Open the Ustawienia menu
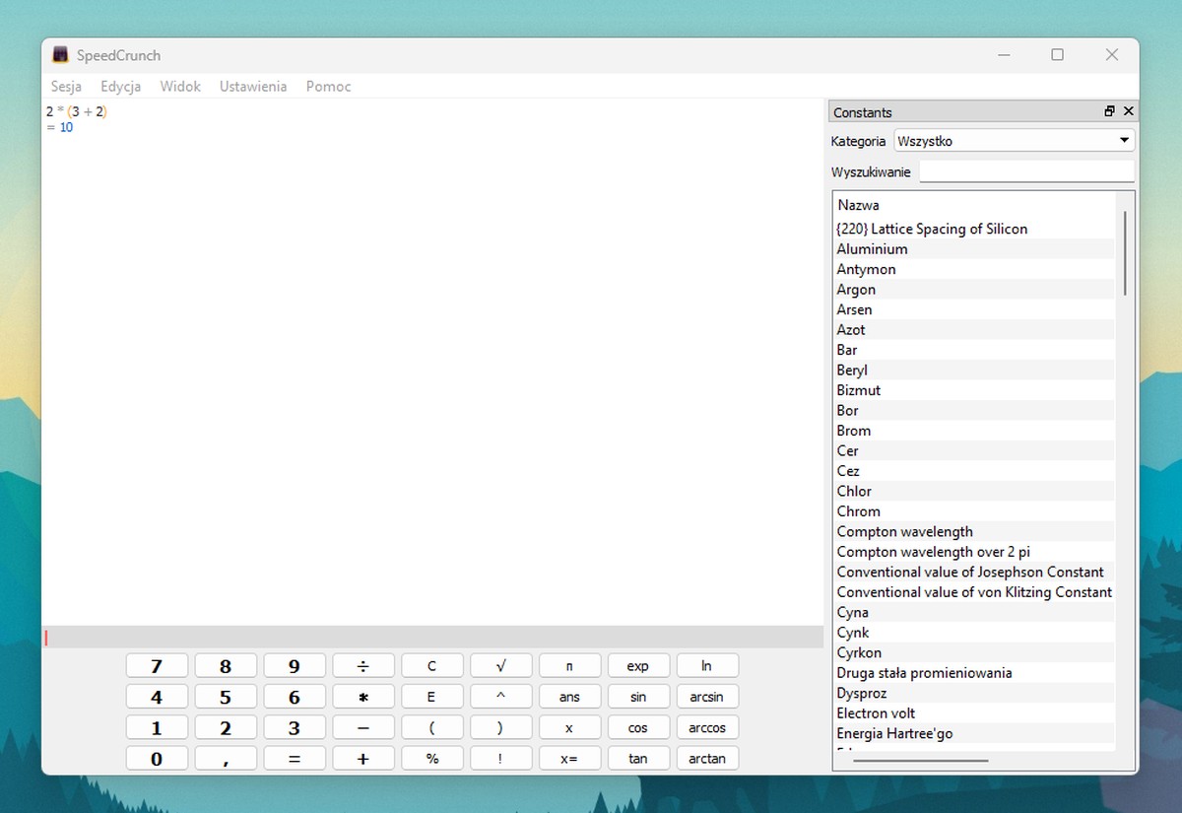The image size is (1182, 813). pyautogui.click(x=253, y=87)
